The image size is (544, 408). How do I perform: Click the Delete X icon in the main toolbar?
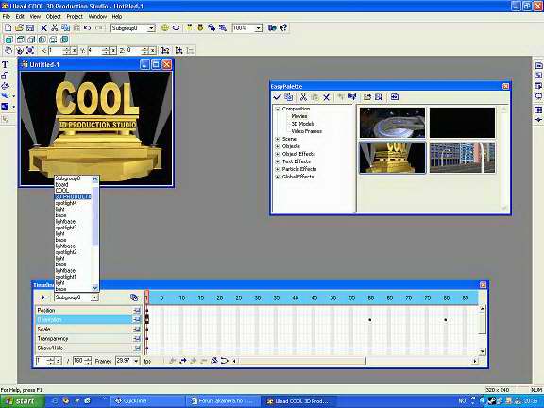(43, 27)
